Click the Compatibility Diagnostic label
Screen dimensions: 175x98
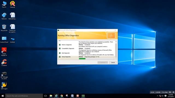pyautogui.click(x=68, y=48)
